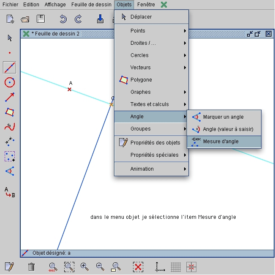Choose the point tool with red dot

pos(10,53)
